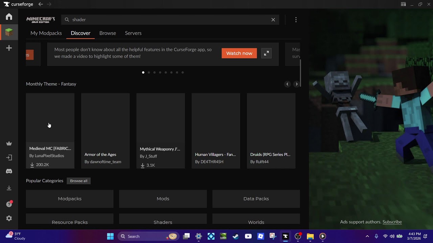
Task: Open the Worlds category
Action: pyautogui.click(x=256, y=219)
